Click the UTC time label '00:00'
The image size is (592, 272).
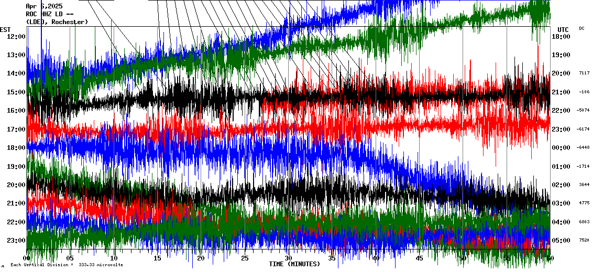561,148
